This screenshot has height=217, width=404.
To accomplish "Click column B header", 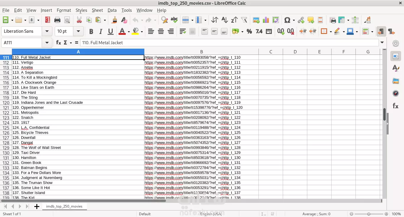I will click(201, 52).
